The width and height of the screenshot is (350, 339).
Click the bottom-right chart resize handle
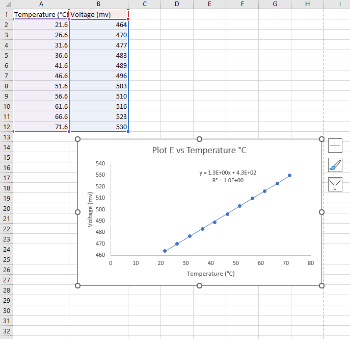point(321,285)
